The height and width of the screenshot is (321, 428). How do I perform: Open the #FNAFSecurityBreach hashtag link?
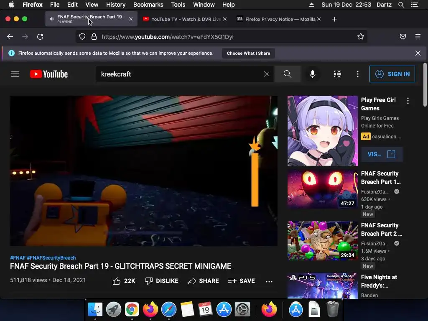coord(51,257)
